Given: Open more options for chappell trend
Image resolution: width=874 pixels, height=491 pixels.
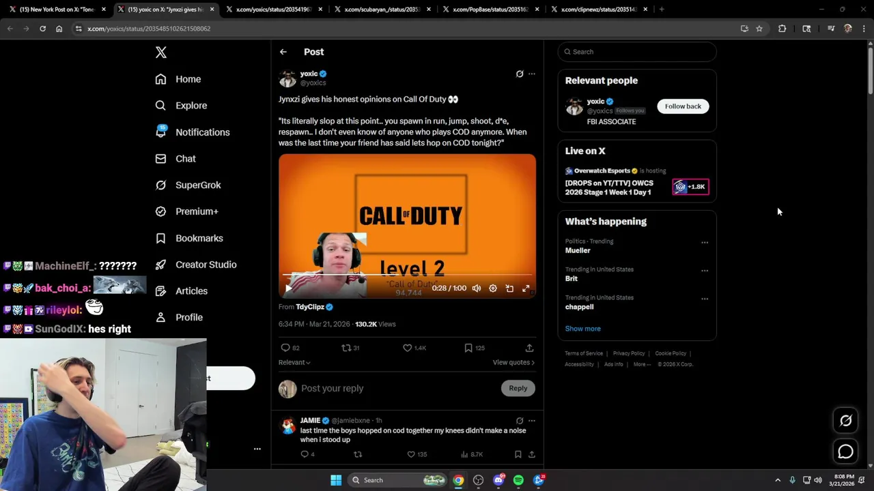Looking at the screenshot, I should click(x=705, y=299).
